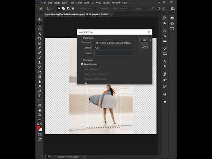Screen dimensions: 212x159
Task: Select the History Brush tool
Action: coord(40,67)
